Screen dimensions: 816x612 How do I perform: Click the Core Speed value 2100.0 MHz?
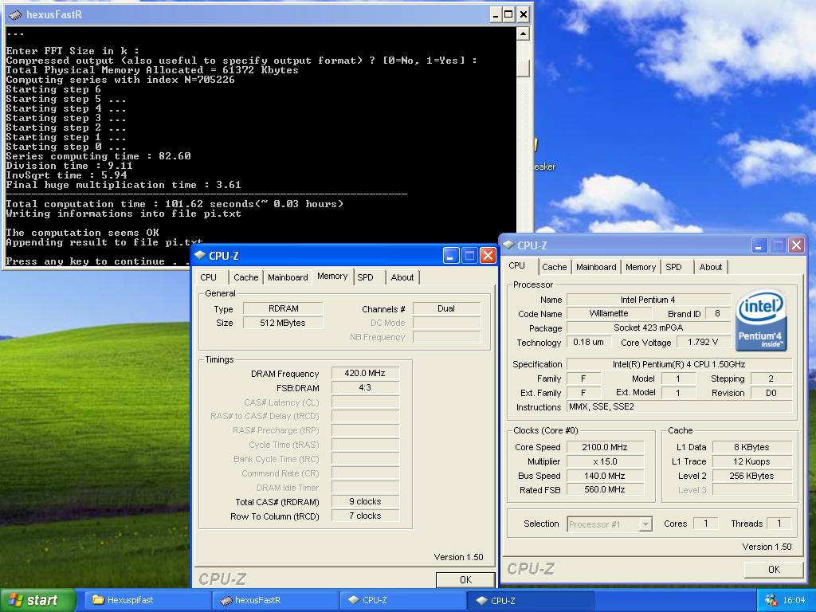coord(605,447)
